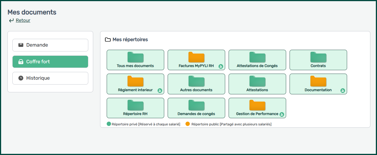Viewport: 377px width, 155px height.
Task: Select the Demande sidebar tab
Action: pos(50,45)
